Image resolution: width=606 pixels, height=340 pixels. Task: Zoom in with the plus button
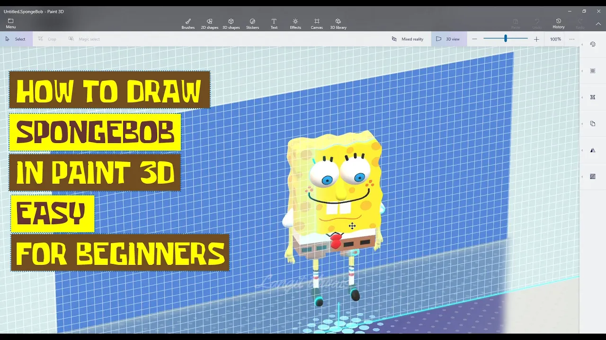click(536, 39)
